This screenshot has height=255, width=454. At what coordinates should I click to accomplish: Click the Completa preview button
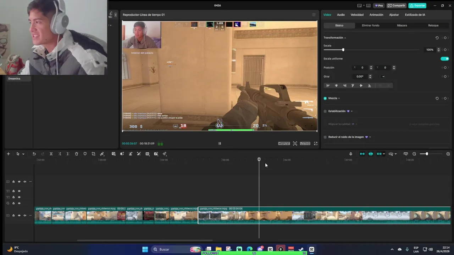pyautogui.click(x=284, y=143)
